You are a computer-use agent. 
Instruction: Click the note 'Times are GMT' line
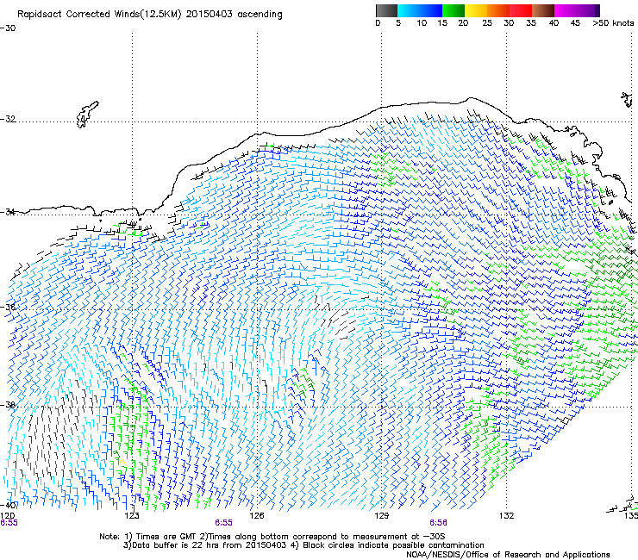coord(272,537)
